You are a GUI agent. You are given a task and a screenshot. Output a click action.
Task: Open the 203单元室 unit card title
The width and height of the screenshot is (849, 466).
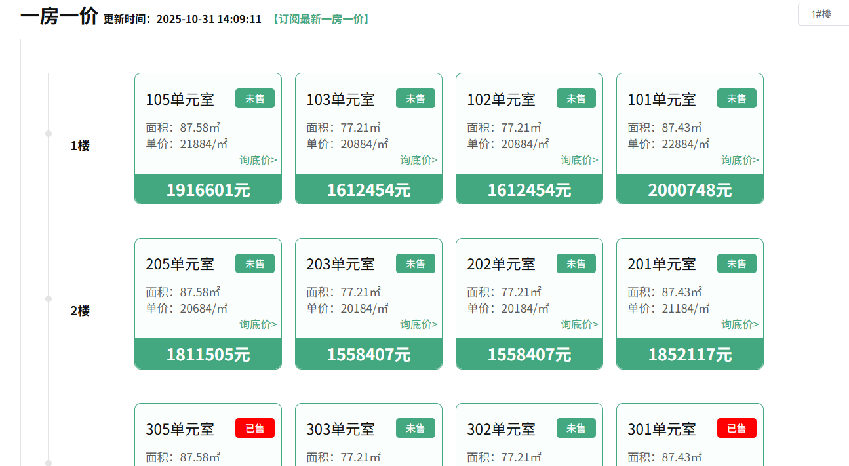(340, 264)
